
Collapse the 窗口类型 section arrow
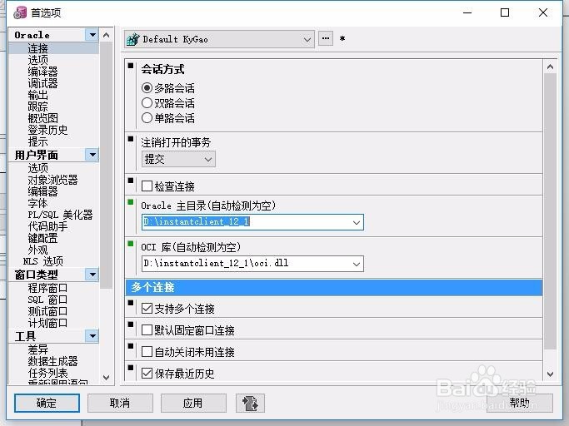coord(92,275)
